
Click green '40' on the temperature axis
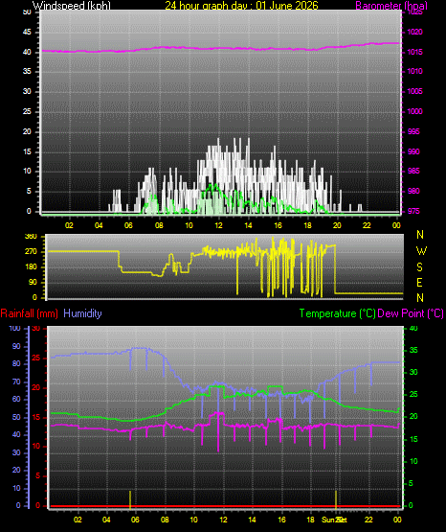[413, 329]
